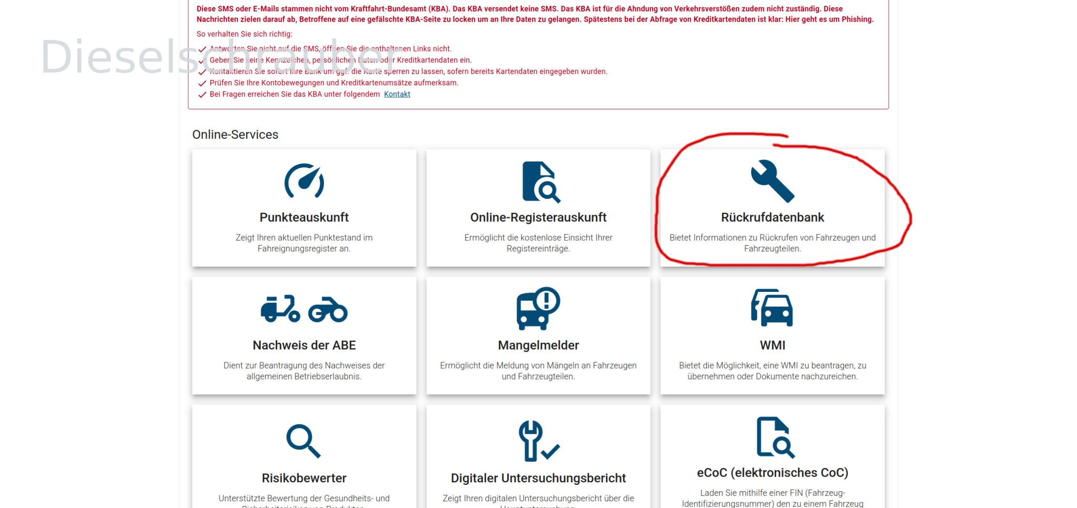Click the eCoC document search icon
This screenshot has height=508, width=1077.
776,438
